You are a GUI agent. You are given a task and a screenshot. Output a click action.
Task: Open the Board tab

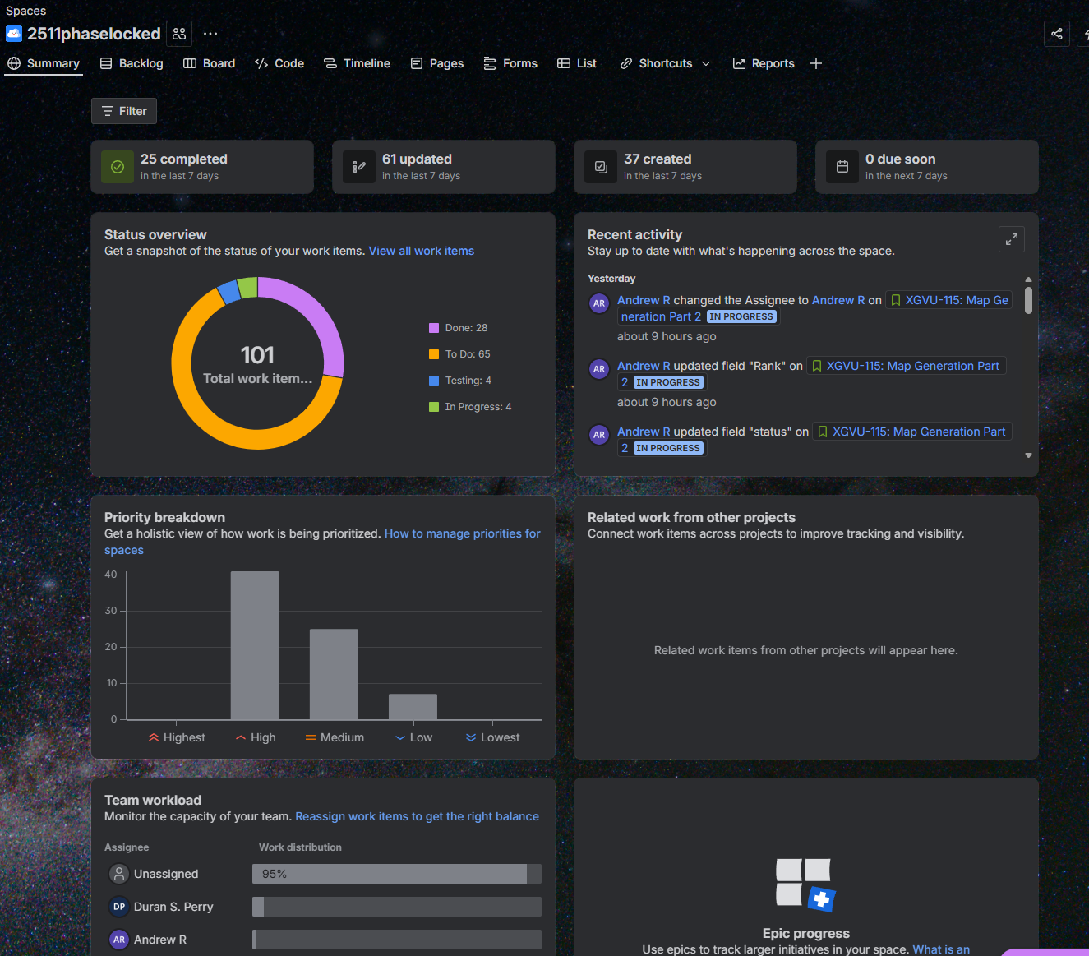209,63
